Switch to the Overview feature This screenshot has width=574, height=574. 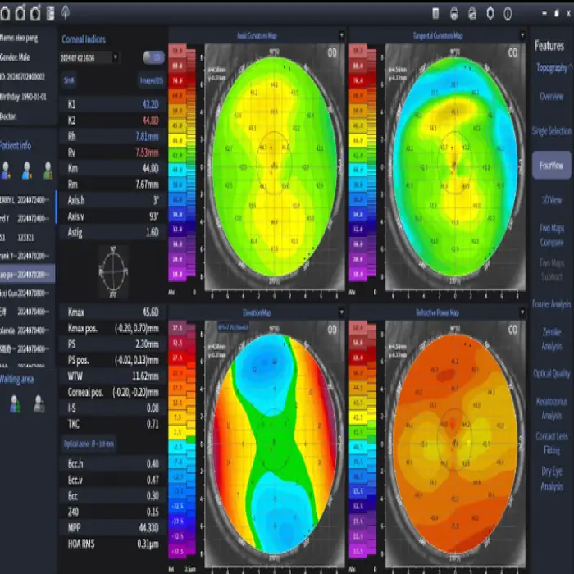pos(552,96)
